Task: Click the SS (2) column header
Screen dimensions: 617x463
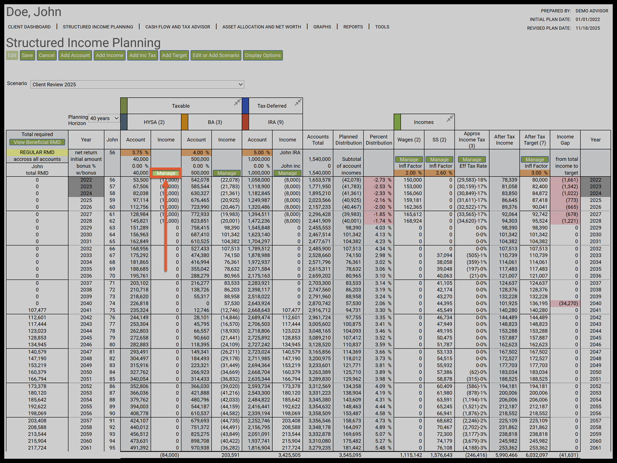Action: point(439,140)
